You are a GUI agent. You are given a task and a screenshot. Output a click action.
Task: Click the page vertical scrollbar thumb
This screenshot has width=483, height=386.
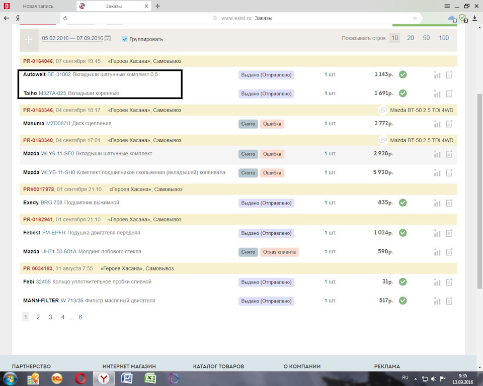pyautogui.click(x=479, y=191)
